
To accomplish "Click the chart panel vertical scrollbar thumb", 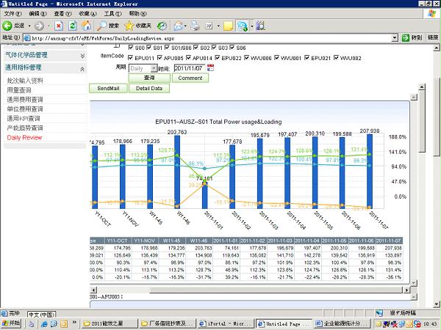I will pos(422,121).
